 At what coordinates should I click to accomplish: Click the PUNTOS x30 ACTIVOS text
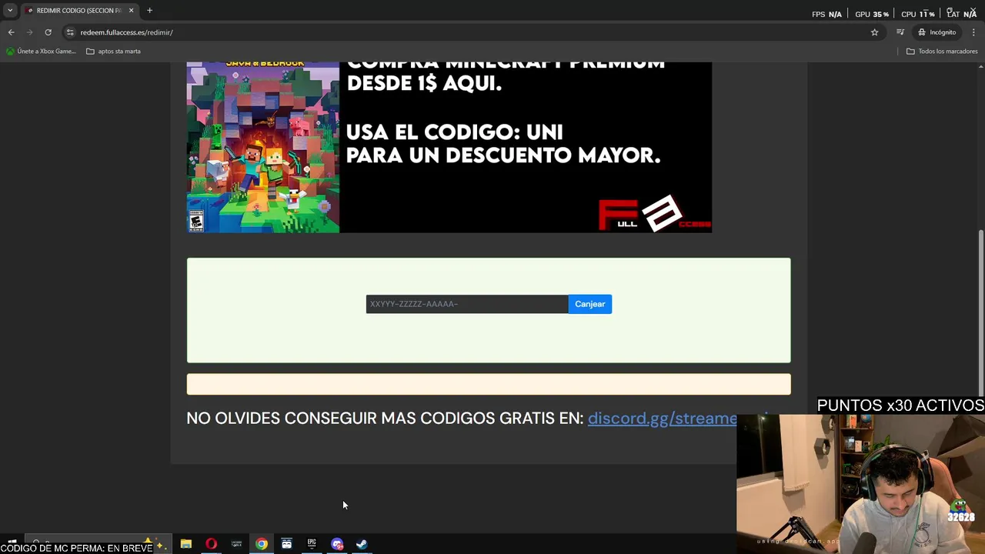click(900, 405)
